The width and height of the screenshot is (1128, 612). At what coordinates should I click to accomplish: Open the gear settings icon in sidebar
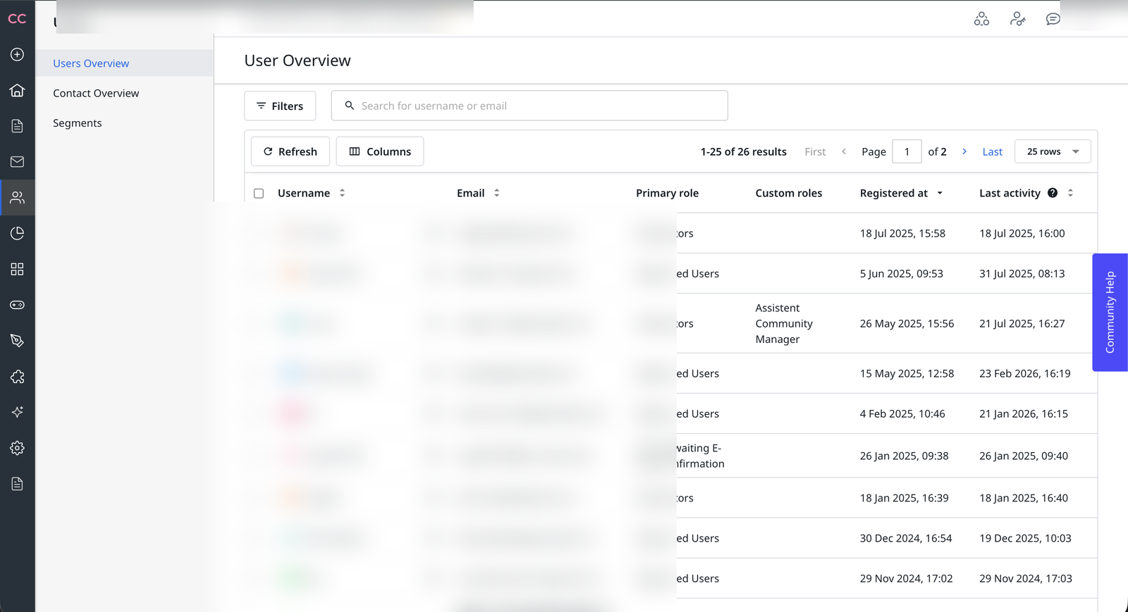[17, 448]
